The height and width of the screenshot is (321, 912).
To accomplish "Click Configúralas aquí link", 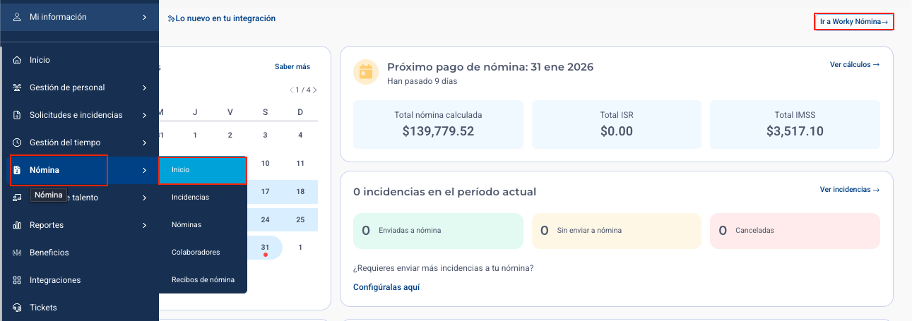I will coord(386,287).
